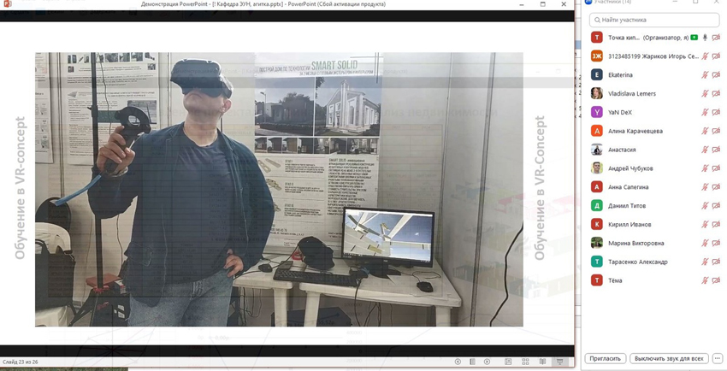Select participant YaN DeX

(x=654, y=112)
